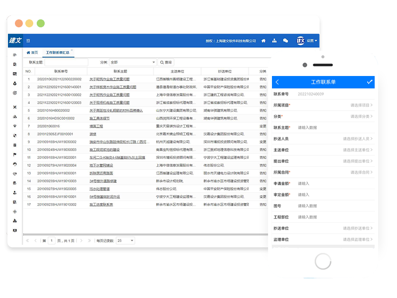Jump to the last page in pagination

[x=89, y=240]
